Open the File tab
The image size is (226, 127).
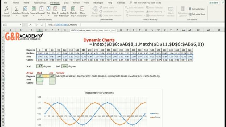click(x=6, y=2)
